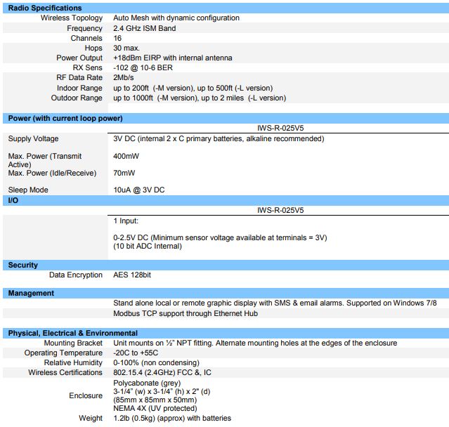This screenshot has height=427, width=449.
Task: Click the Power Output row label
Action: tap(79, 58)
